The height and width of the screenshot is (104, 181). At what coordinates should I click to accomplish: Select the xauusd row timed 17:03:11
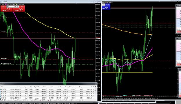click(x=47, y=96)
